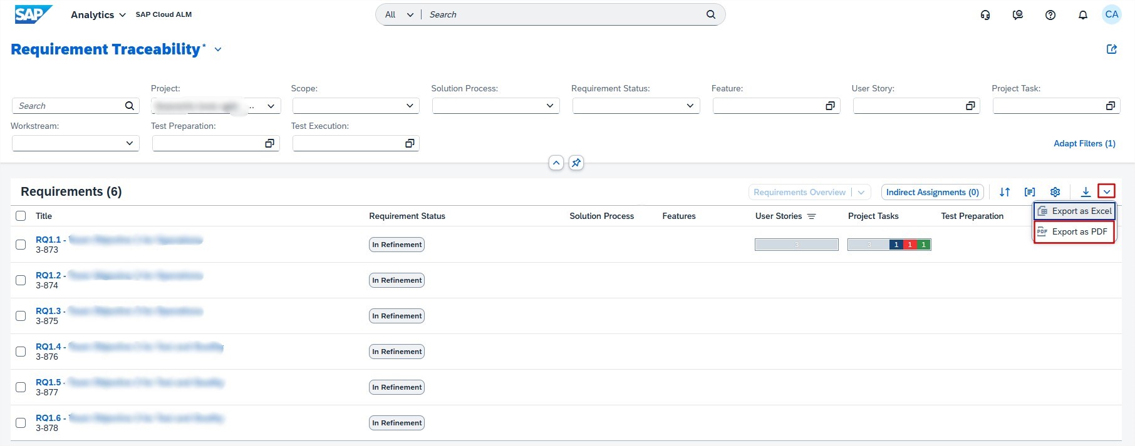Toggle the select-all checkbox in header

point(21,216)
